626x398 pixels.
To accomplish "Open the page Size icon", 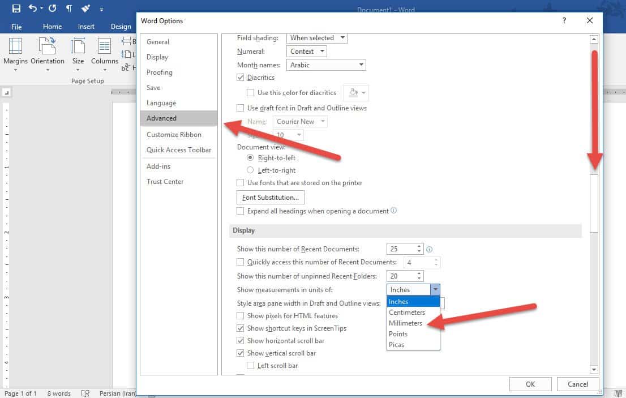I will click(78, 48).
